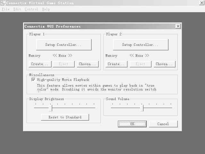Click Player 1 memory "None" label
Screen dimensions: 205x154
pos(62,56)
